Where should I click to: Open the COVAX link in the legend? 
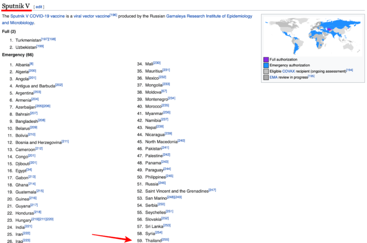(x=288, y=71)
